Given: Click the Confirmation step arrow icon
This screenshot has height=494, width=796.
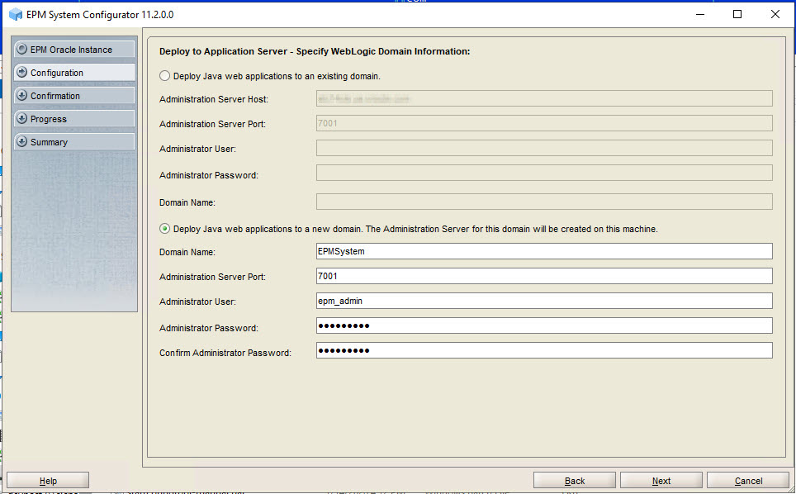Looking at the screenshot, I should [x=21, y=96].
